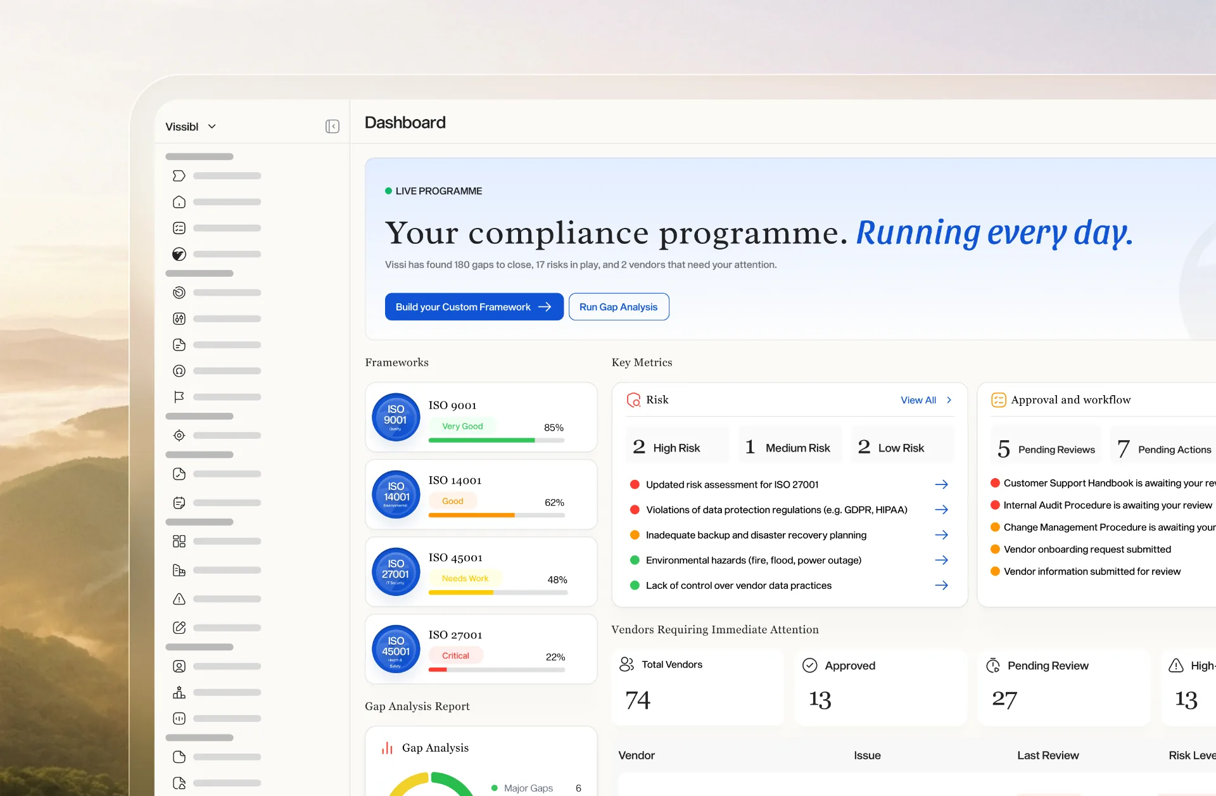Click the Gap Analysis bar chart icon
The image size is (1216, 796).
click(387, 748)
